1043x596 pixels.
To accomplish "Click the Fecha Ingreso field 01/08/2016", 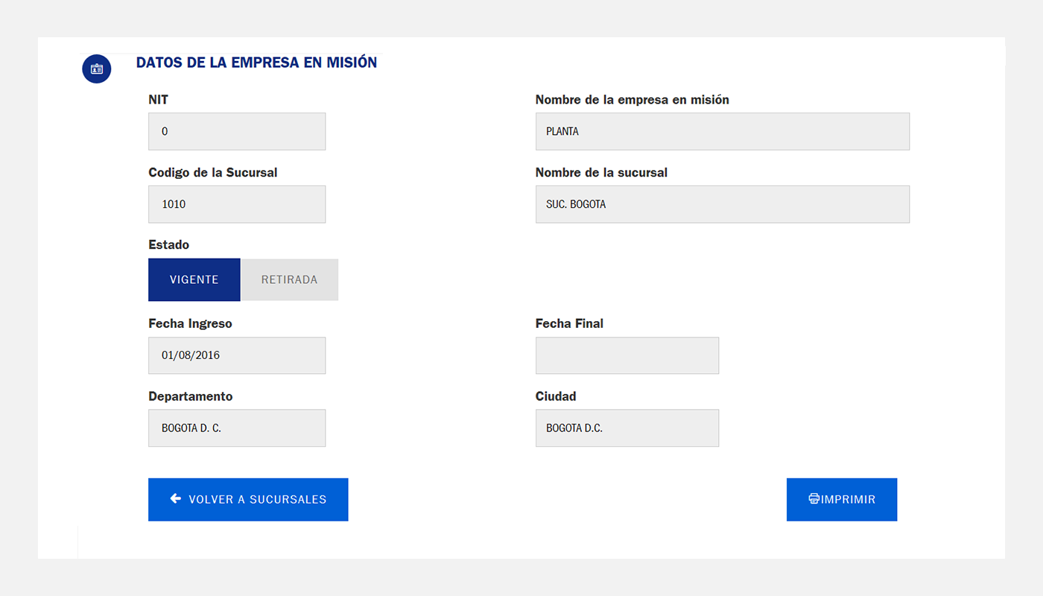I will (x=237, y=355).
